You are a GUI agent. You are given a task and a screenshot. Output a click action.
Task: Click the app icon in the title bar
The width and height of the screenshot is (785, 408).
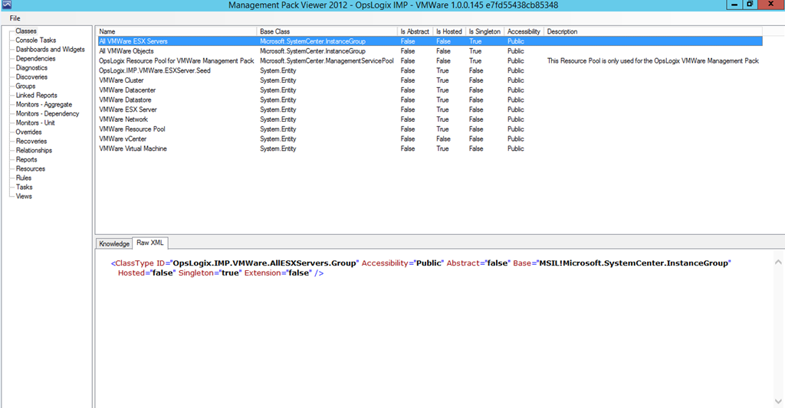pyautogui.click(x=6, y=5)
